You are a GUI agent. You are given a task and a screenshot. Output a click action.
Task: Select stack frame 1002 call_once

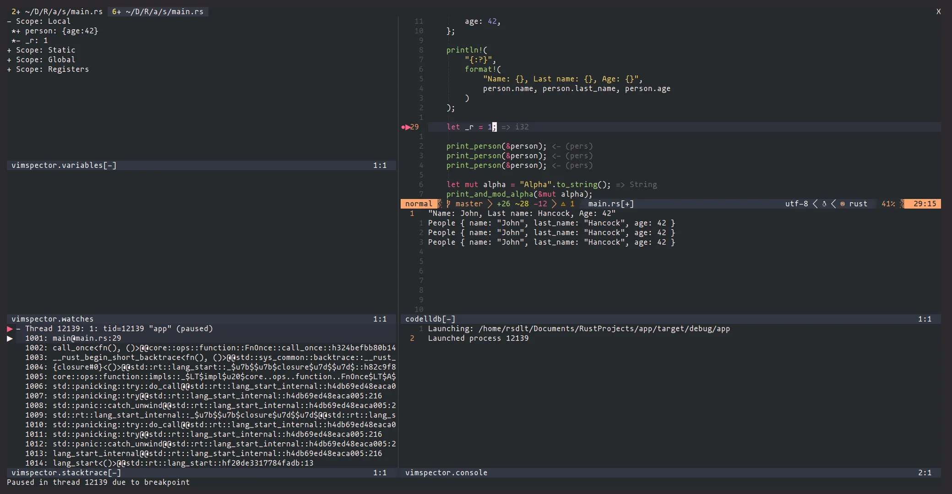tap(211, 348)
